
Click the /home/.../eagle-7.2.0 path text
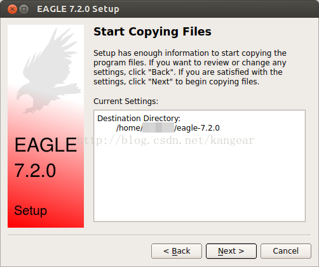tap(168, 128)
